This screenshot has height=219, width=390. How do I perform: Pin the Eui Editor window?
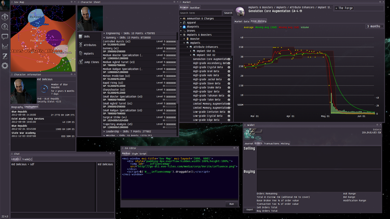(234, 148)
